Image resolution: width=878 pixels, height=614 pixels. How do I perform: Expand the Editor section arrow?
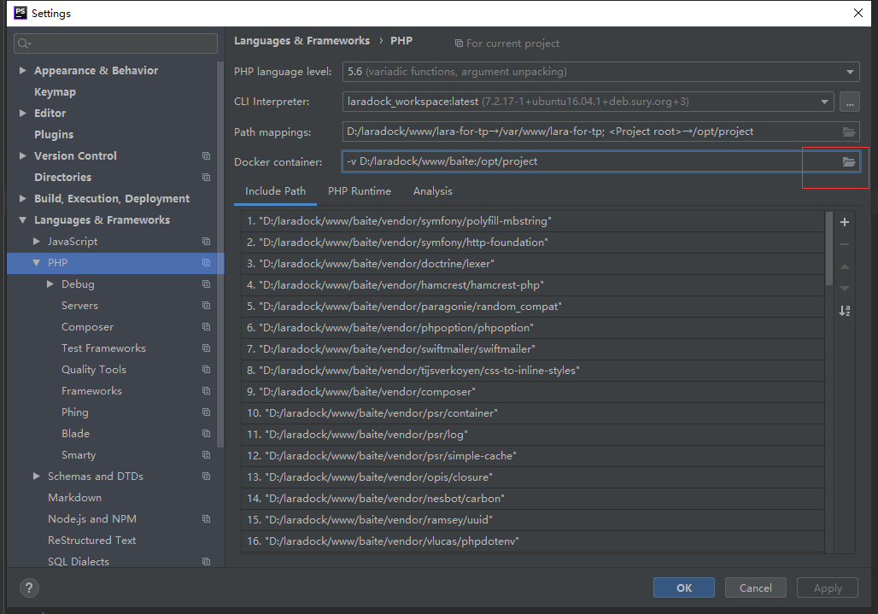(x=22, y=113)
